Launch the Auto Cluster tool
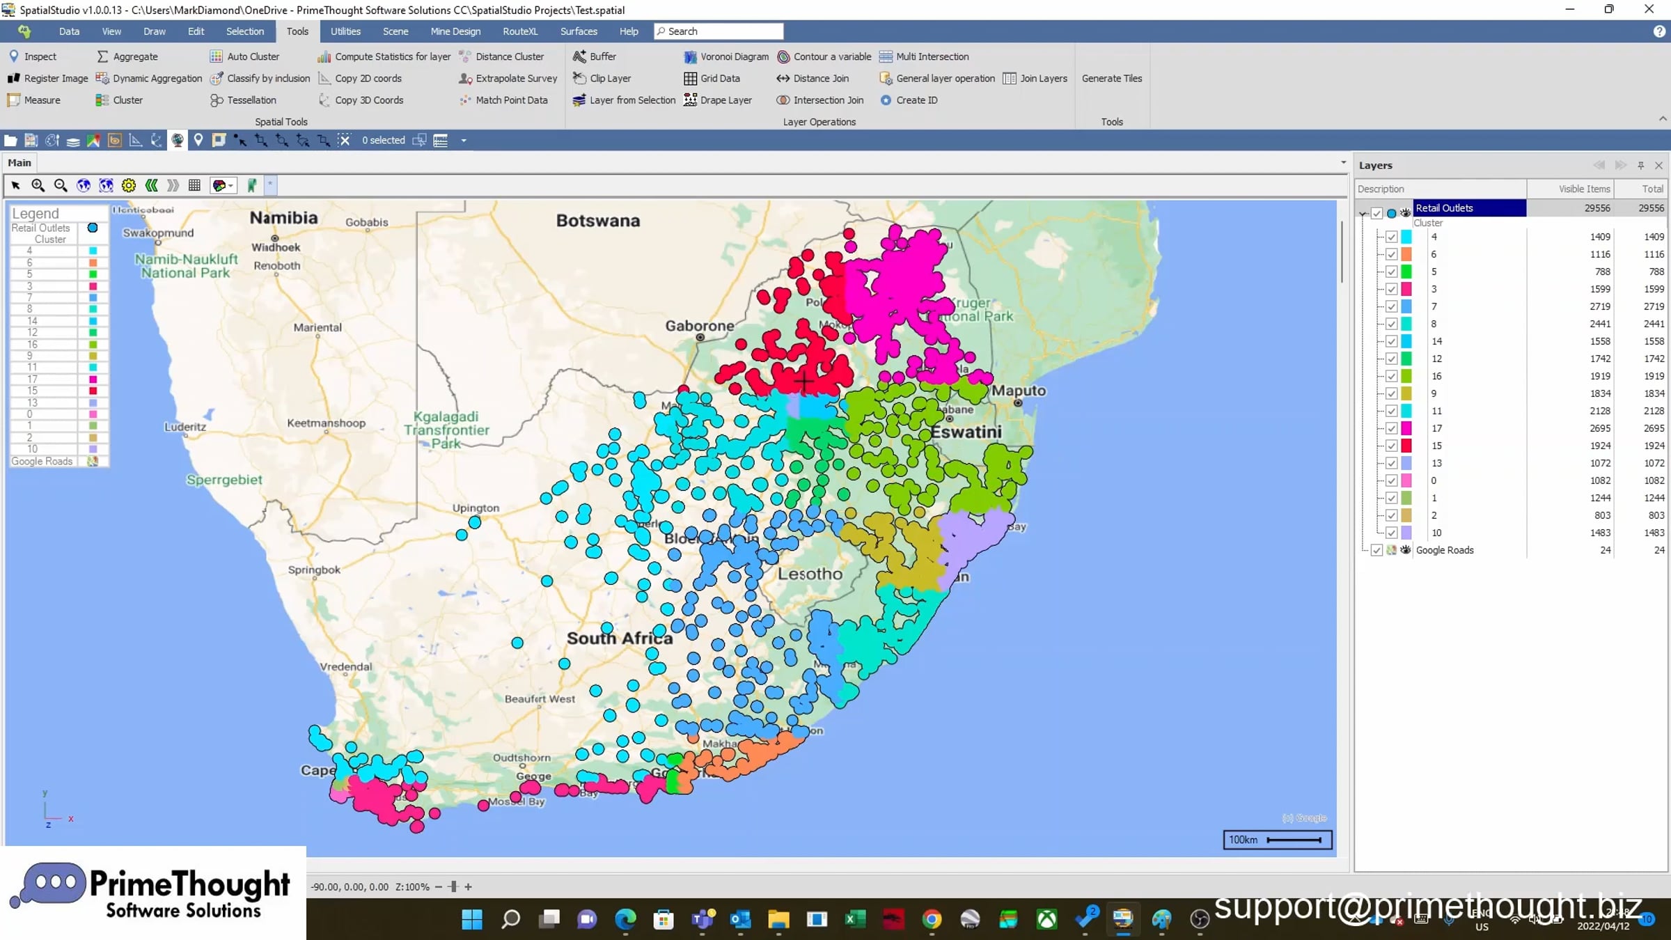 tap(244, 56)
